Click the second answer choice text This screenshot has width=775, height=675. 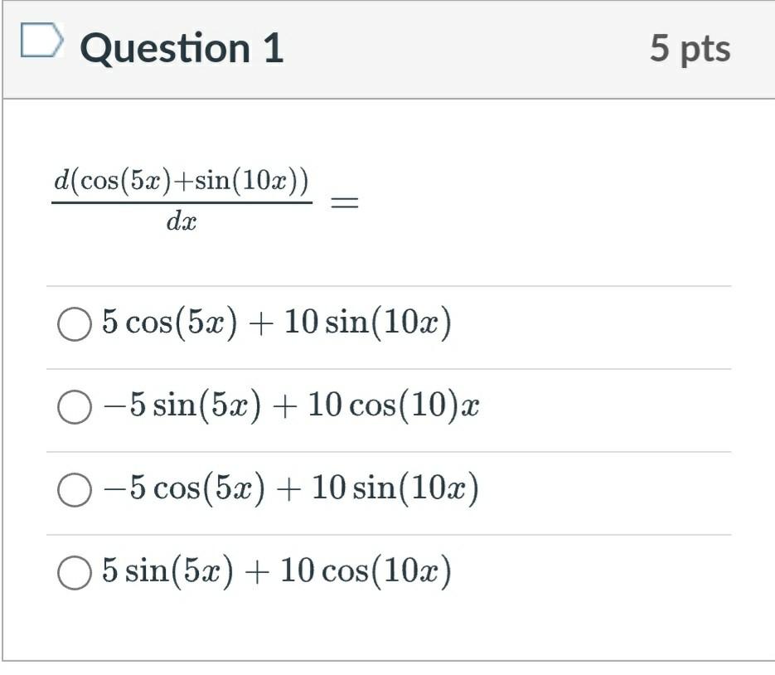290,405
